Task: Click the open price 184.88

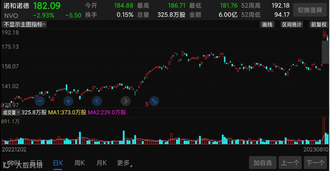Action: point(124,5)
